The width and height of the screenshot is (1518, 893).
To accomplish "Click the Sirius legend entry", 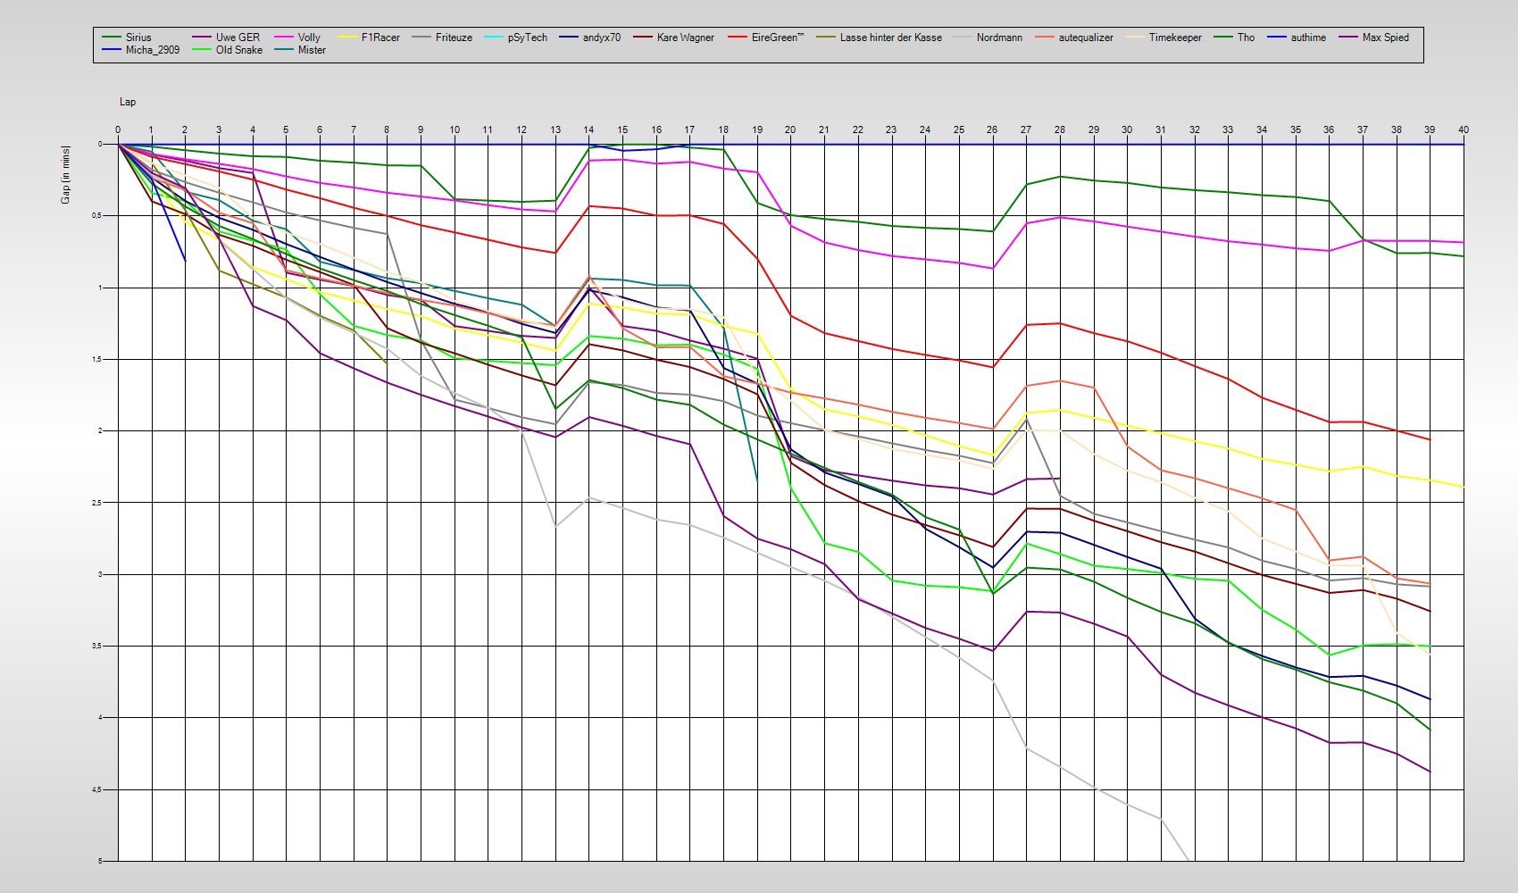I will (x=138, y=38).
